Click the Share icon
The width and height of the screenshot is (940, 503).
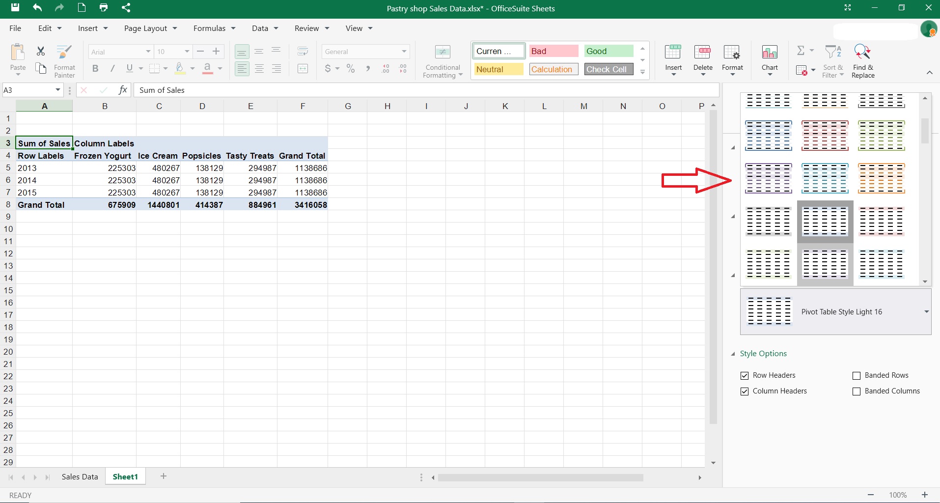pos(126,8)
